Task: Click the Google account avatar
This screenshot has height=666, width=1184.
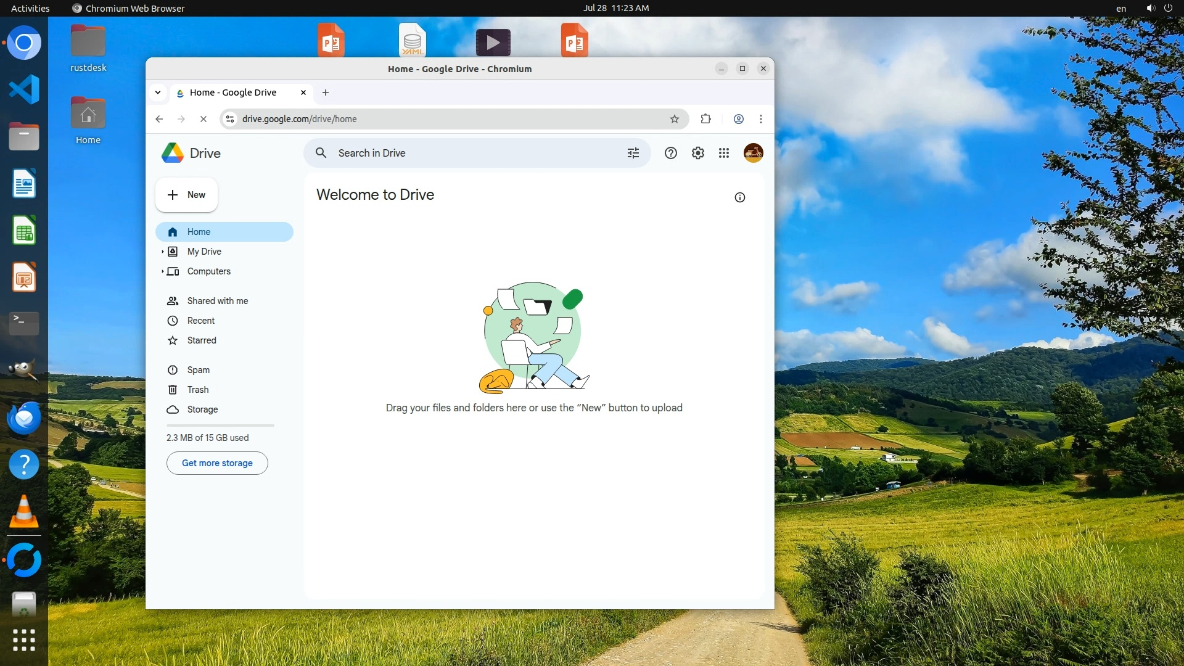Action: 753,153
